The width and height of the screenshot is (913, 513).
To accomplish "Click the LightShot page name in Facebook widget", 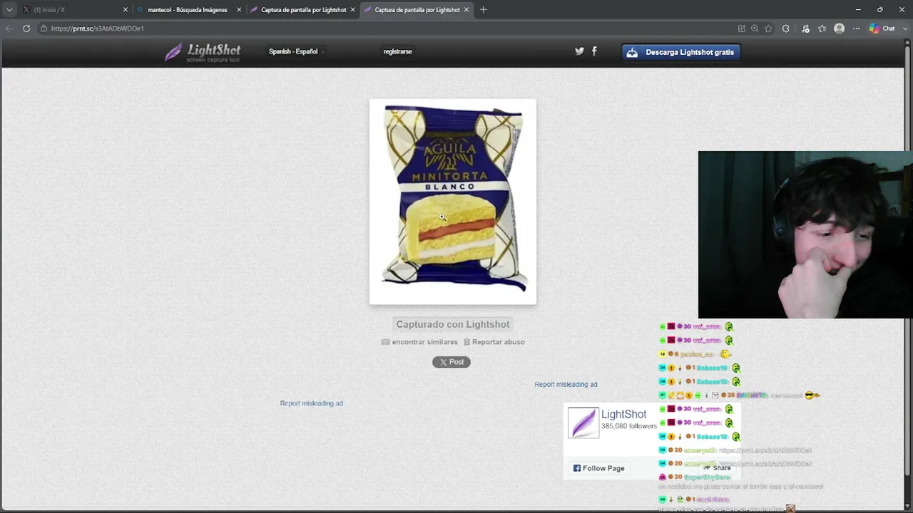I will [623, 414].
